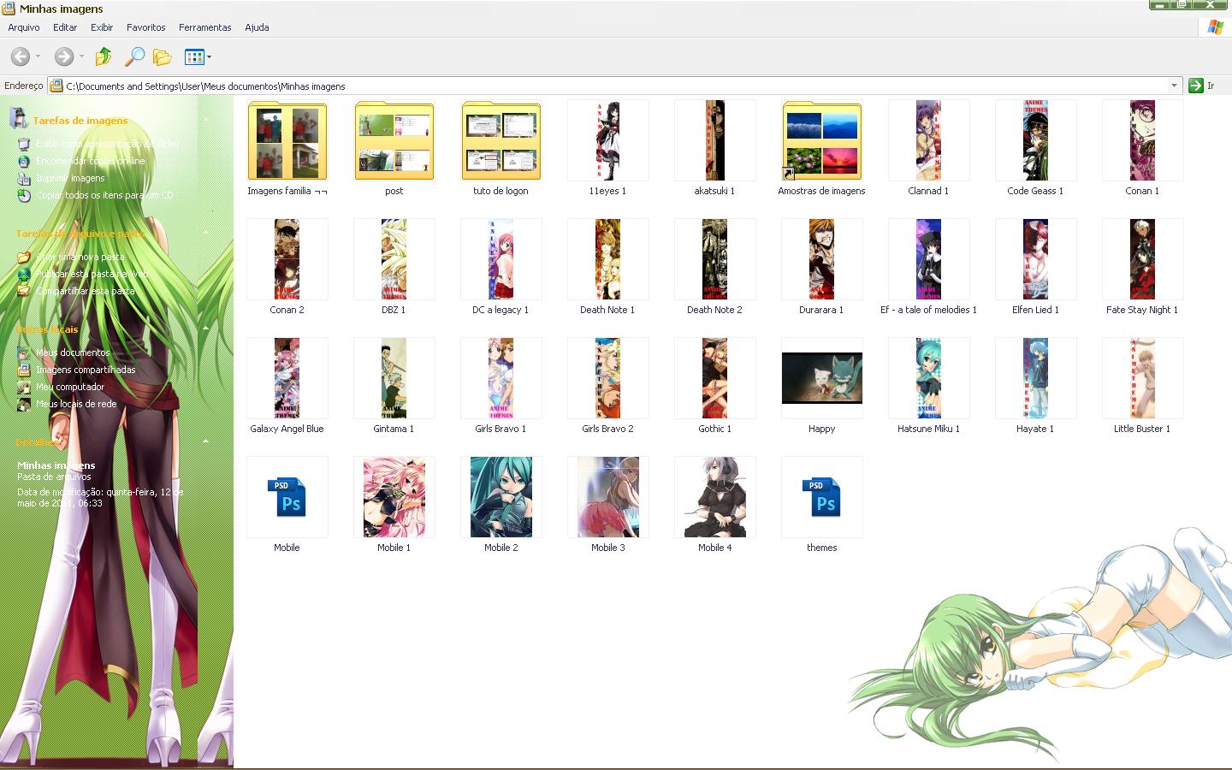Screen dimensions: 1232x770
Task: Select the tuto de logon folder
Action: point(500,140)
